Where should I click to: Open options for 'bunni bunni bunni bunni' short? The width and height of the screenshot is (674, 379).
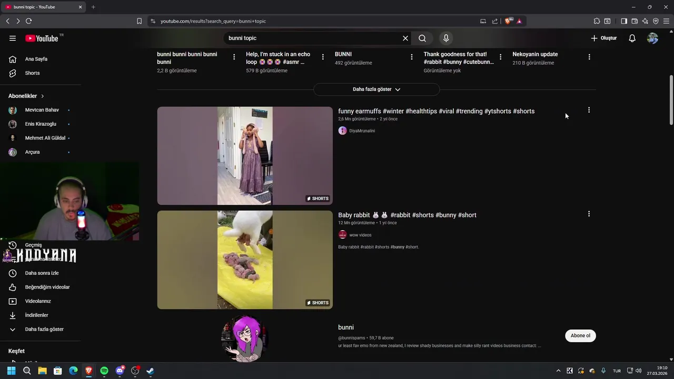tap(234, 57)
